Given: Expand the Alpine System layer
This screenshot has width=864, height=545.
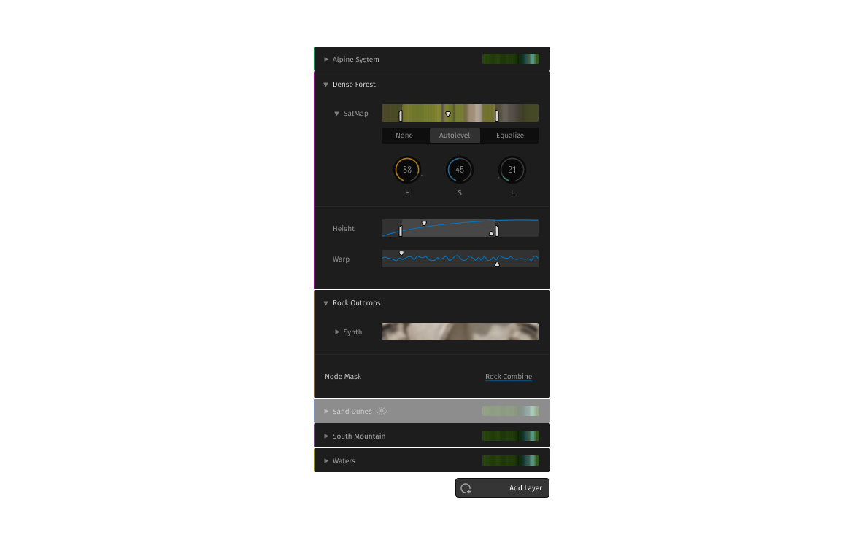Looking at the screenshot, I should (326, 60).
